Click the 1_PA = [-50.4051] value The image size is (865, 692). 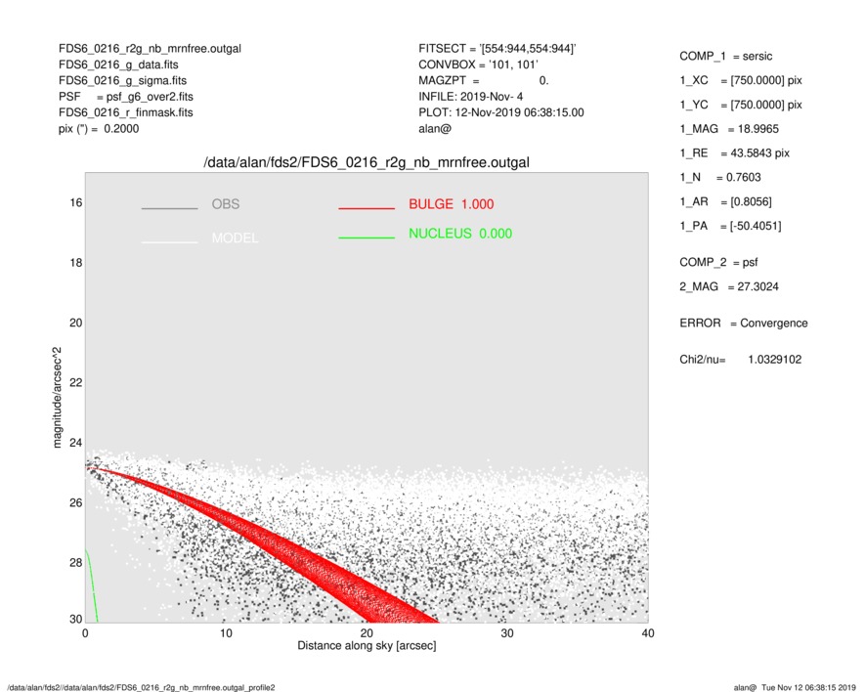pos(730,226)
